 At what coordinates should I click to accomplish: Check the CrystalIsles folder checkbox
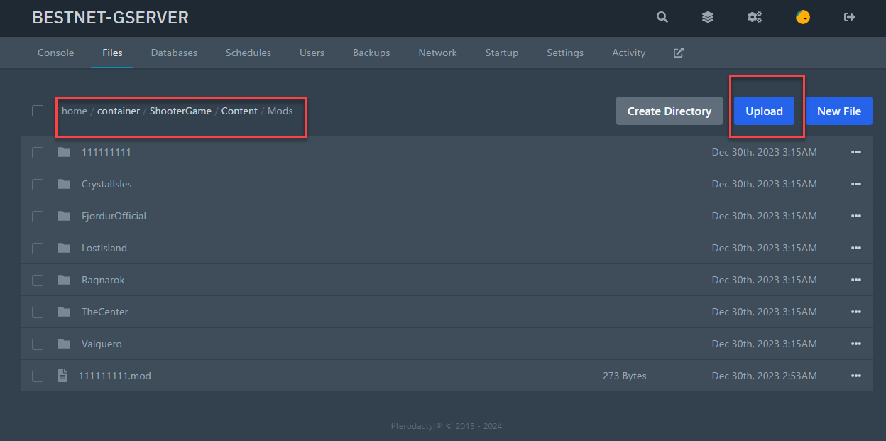[38, 185]
